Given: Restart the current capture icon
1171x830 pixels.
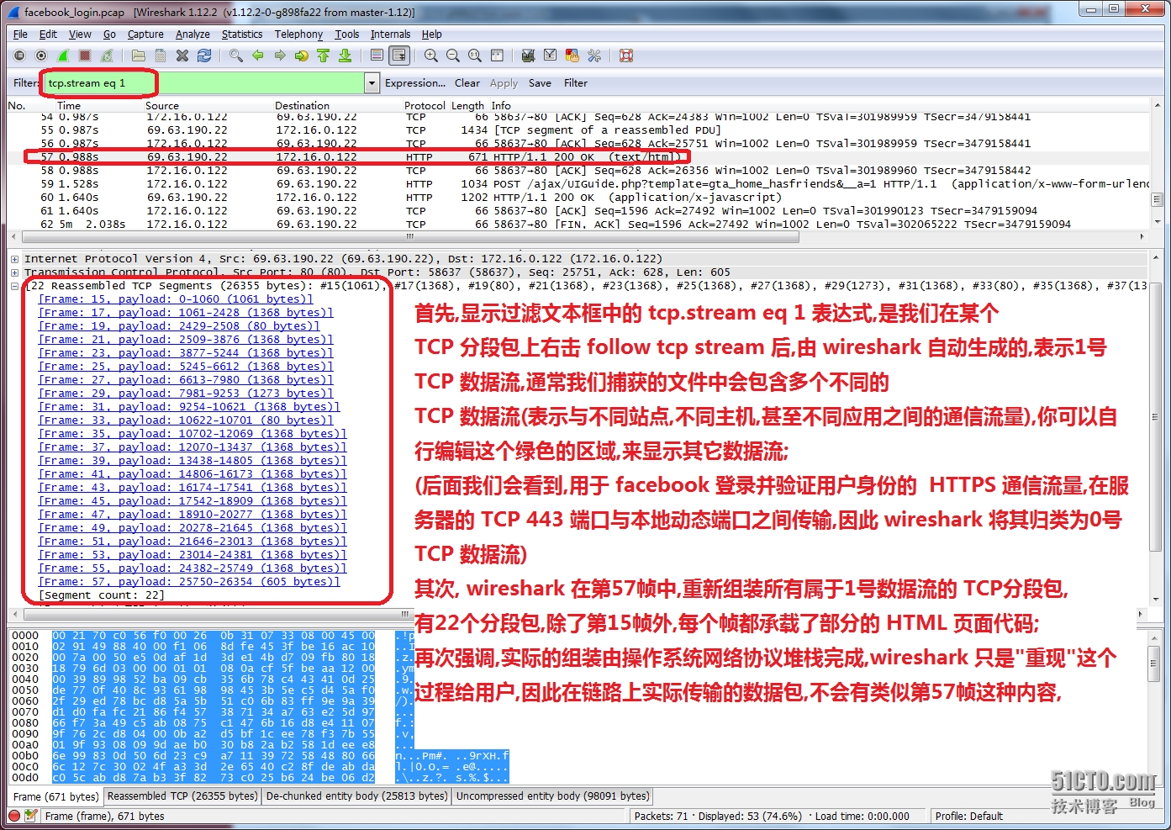Looking at the screenshot, I should pos(107,56).
